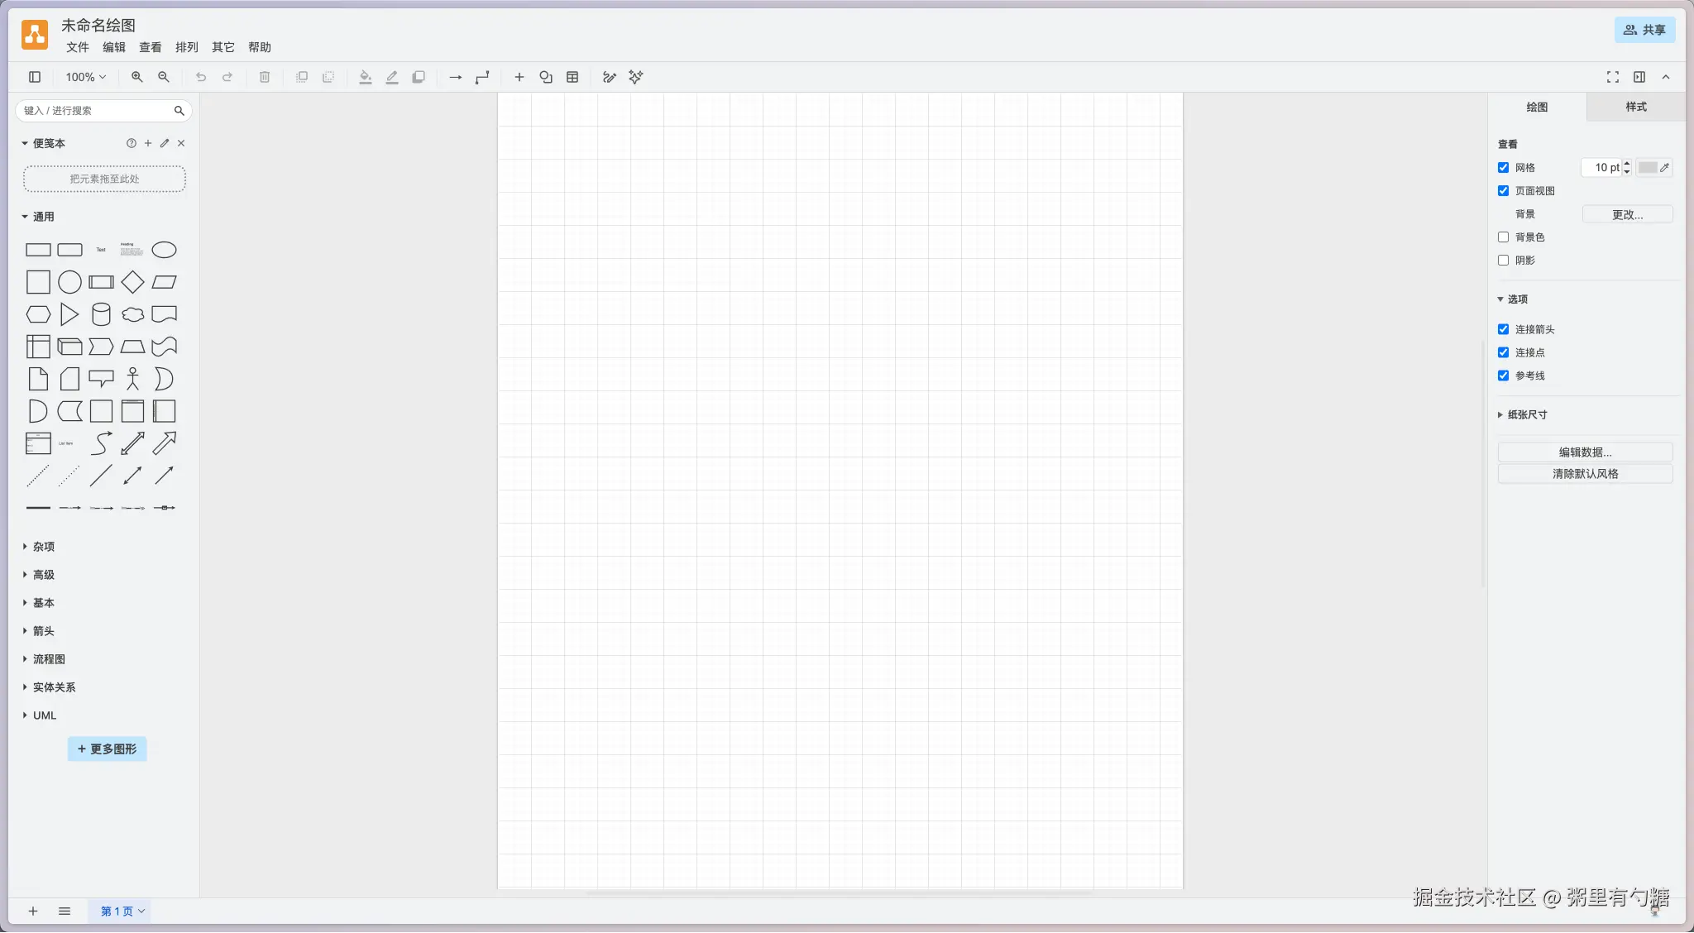Click the waypoints connector style icon

pyautogui.click(x=482, y=77)
